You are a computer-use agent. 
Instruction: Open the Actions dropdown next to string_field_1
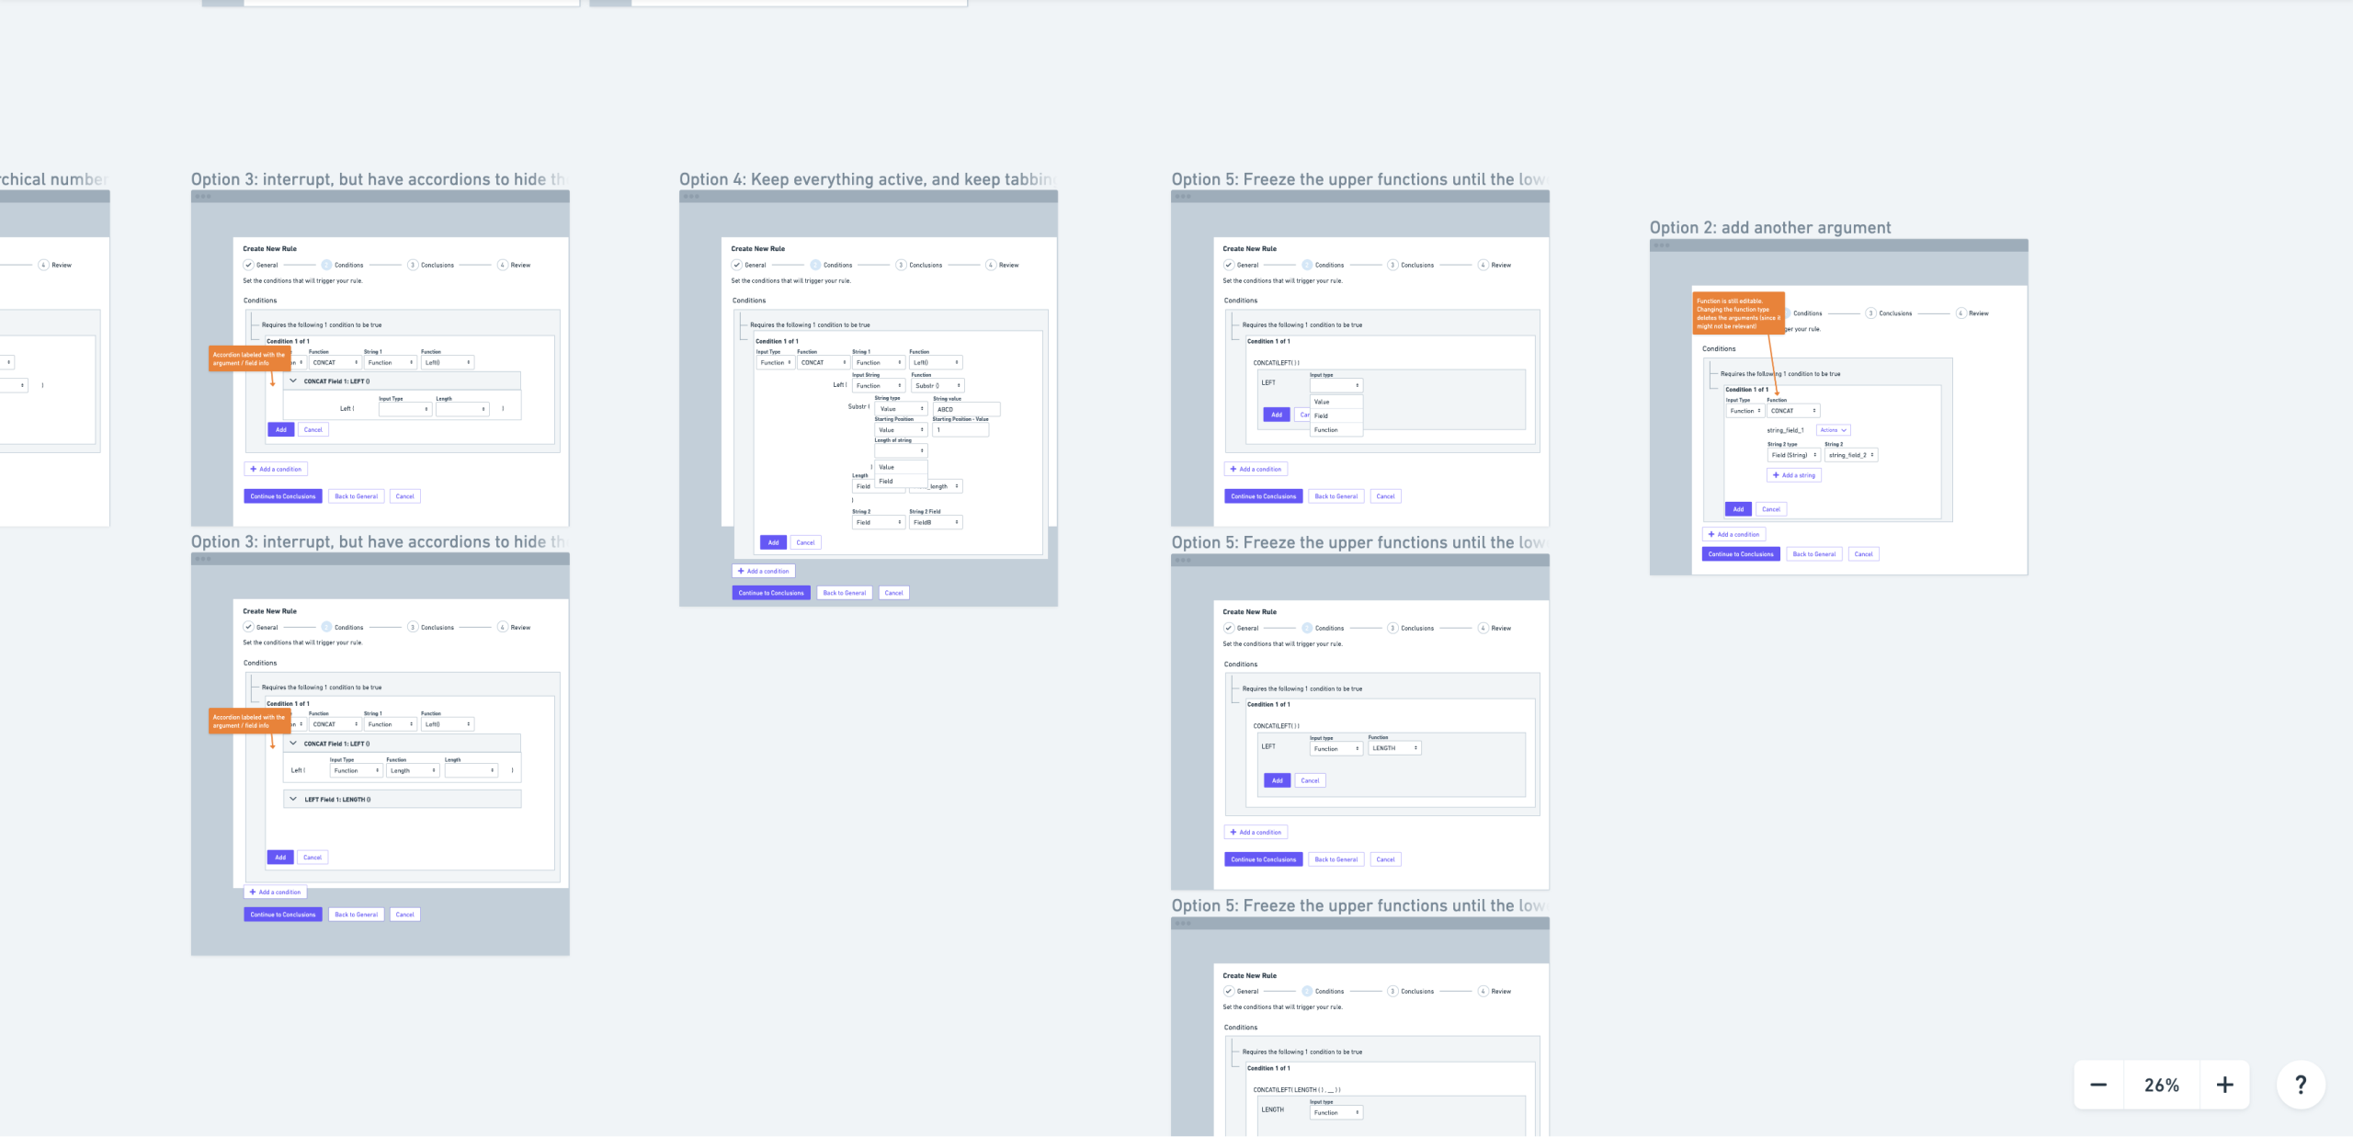(x=1832, y=430)
